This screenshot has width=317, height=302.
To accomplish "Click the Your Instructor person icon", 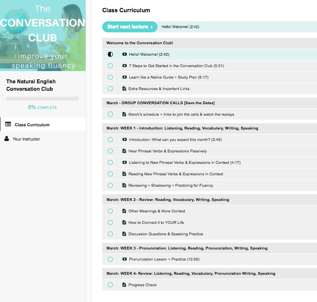I will coord(7,139).
